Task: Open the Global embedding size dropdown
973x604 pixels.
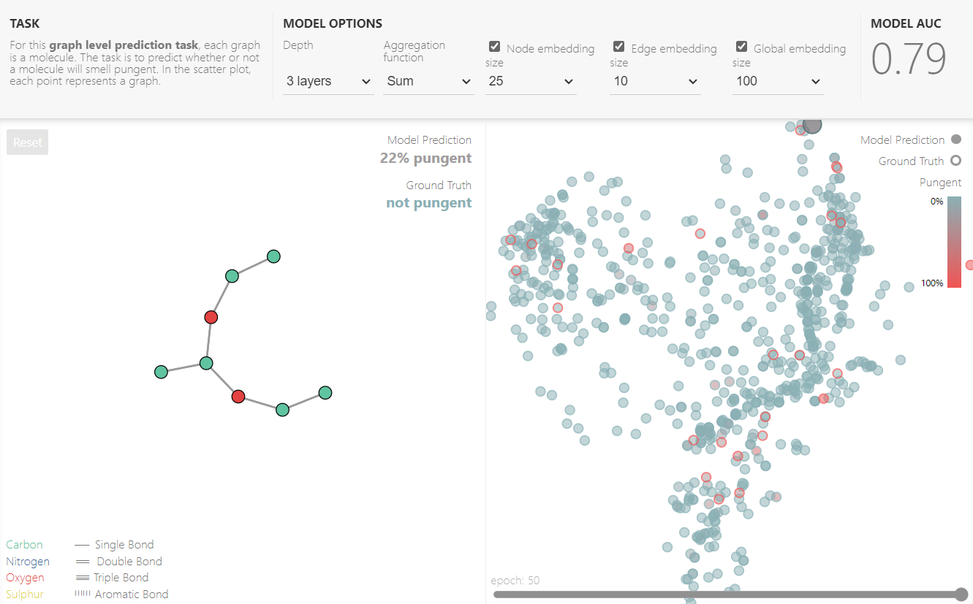Action: 778,81
